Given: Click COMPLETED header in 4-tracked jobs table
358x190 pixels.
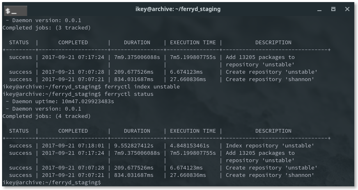Looking at the screenshot, I should [73, 131].
